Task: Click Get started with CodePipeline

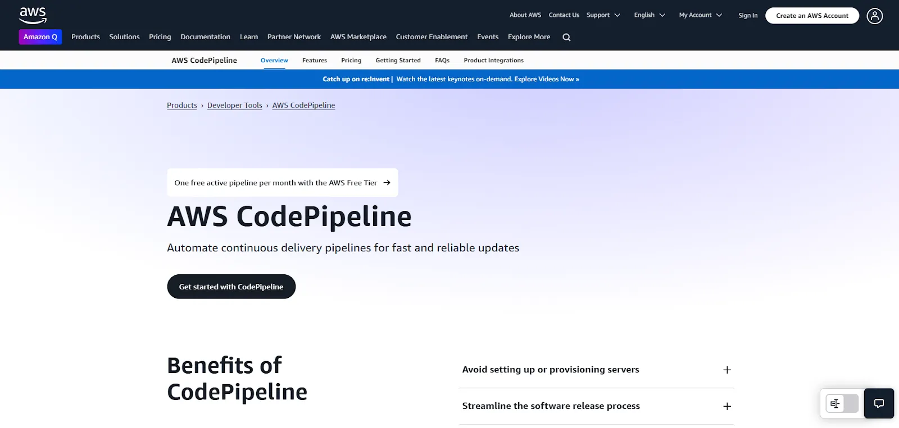Action: (231, 287)
